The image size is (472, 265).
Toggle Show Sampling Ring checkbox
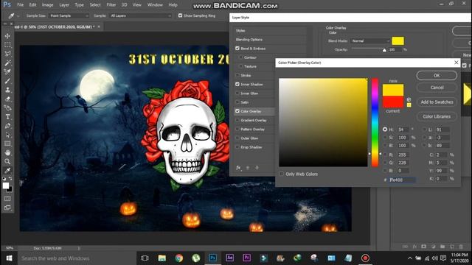180,15
